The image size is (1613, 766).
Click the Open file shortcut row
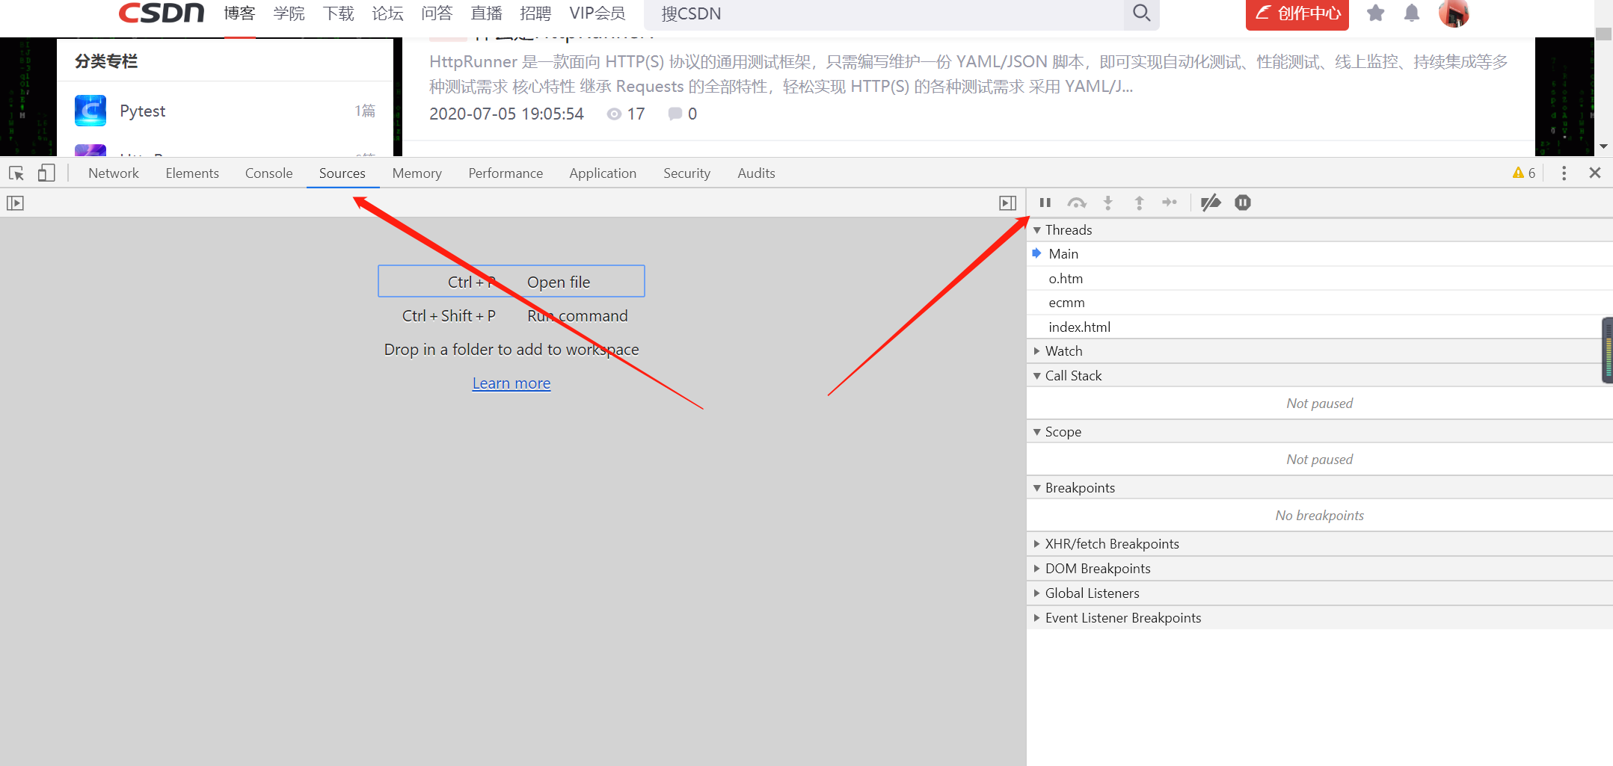pyautogui.click(x=511, y=282)
